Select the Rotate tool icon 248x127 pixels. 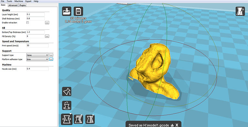pos(67,119)
